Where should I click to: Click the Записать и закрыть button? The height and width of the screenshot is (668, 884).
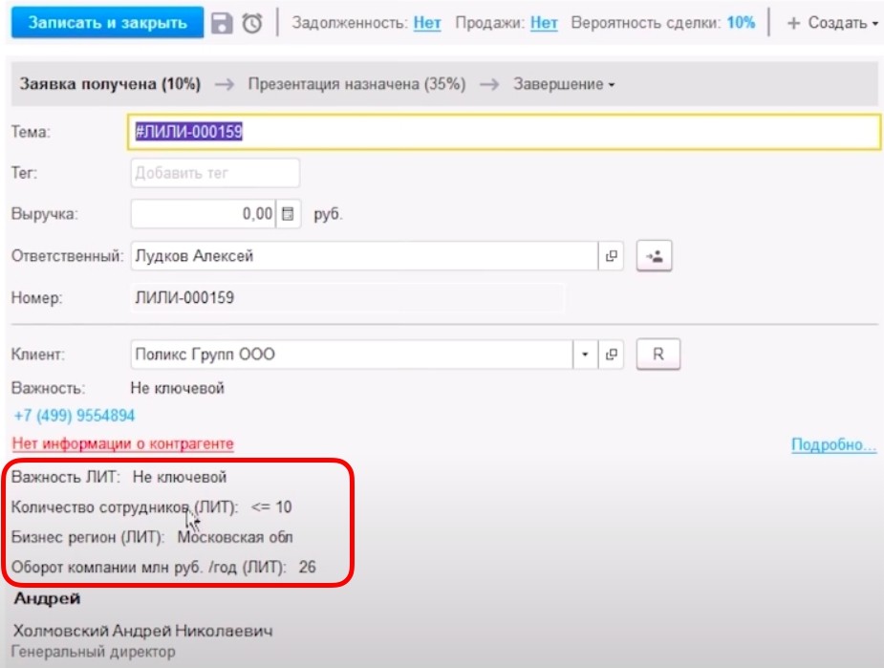108,23
